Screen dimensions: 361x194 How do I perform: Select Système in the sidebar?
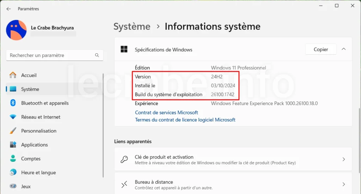click(x=54, y=89)
